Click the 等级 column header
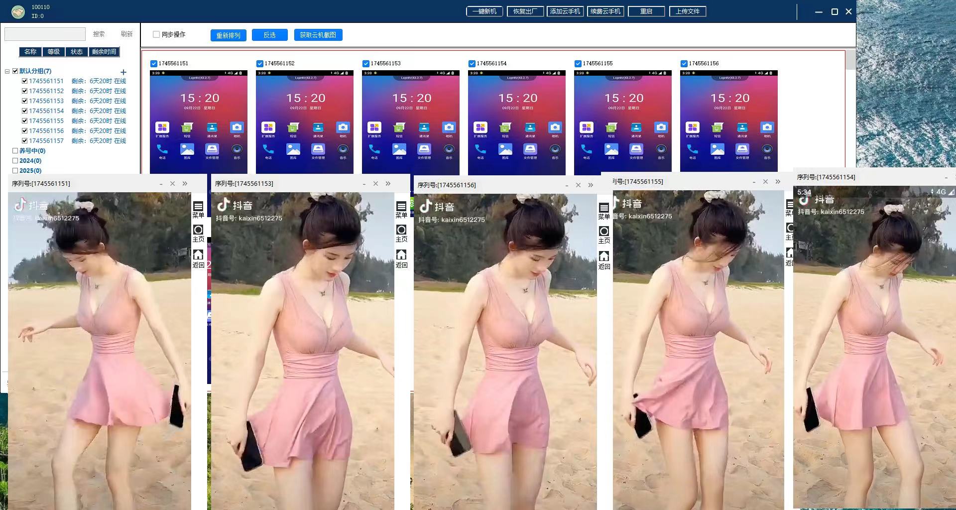The image size is (956, 510). (53, 51)
